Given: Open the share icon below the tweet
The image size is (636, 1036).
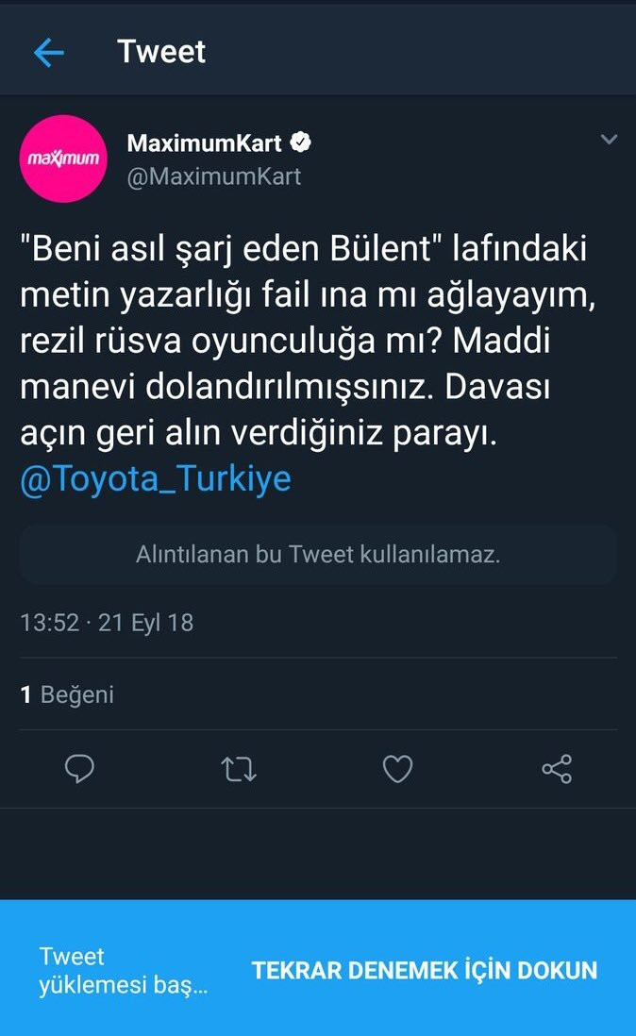Looking at the screenshot, I should coord(557,769).
